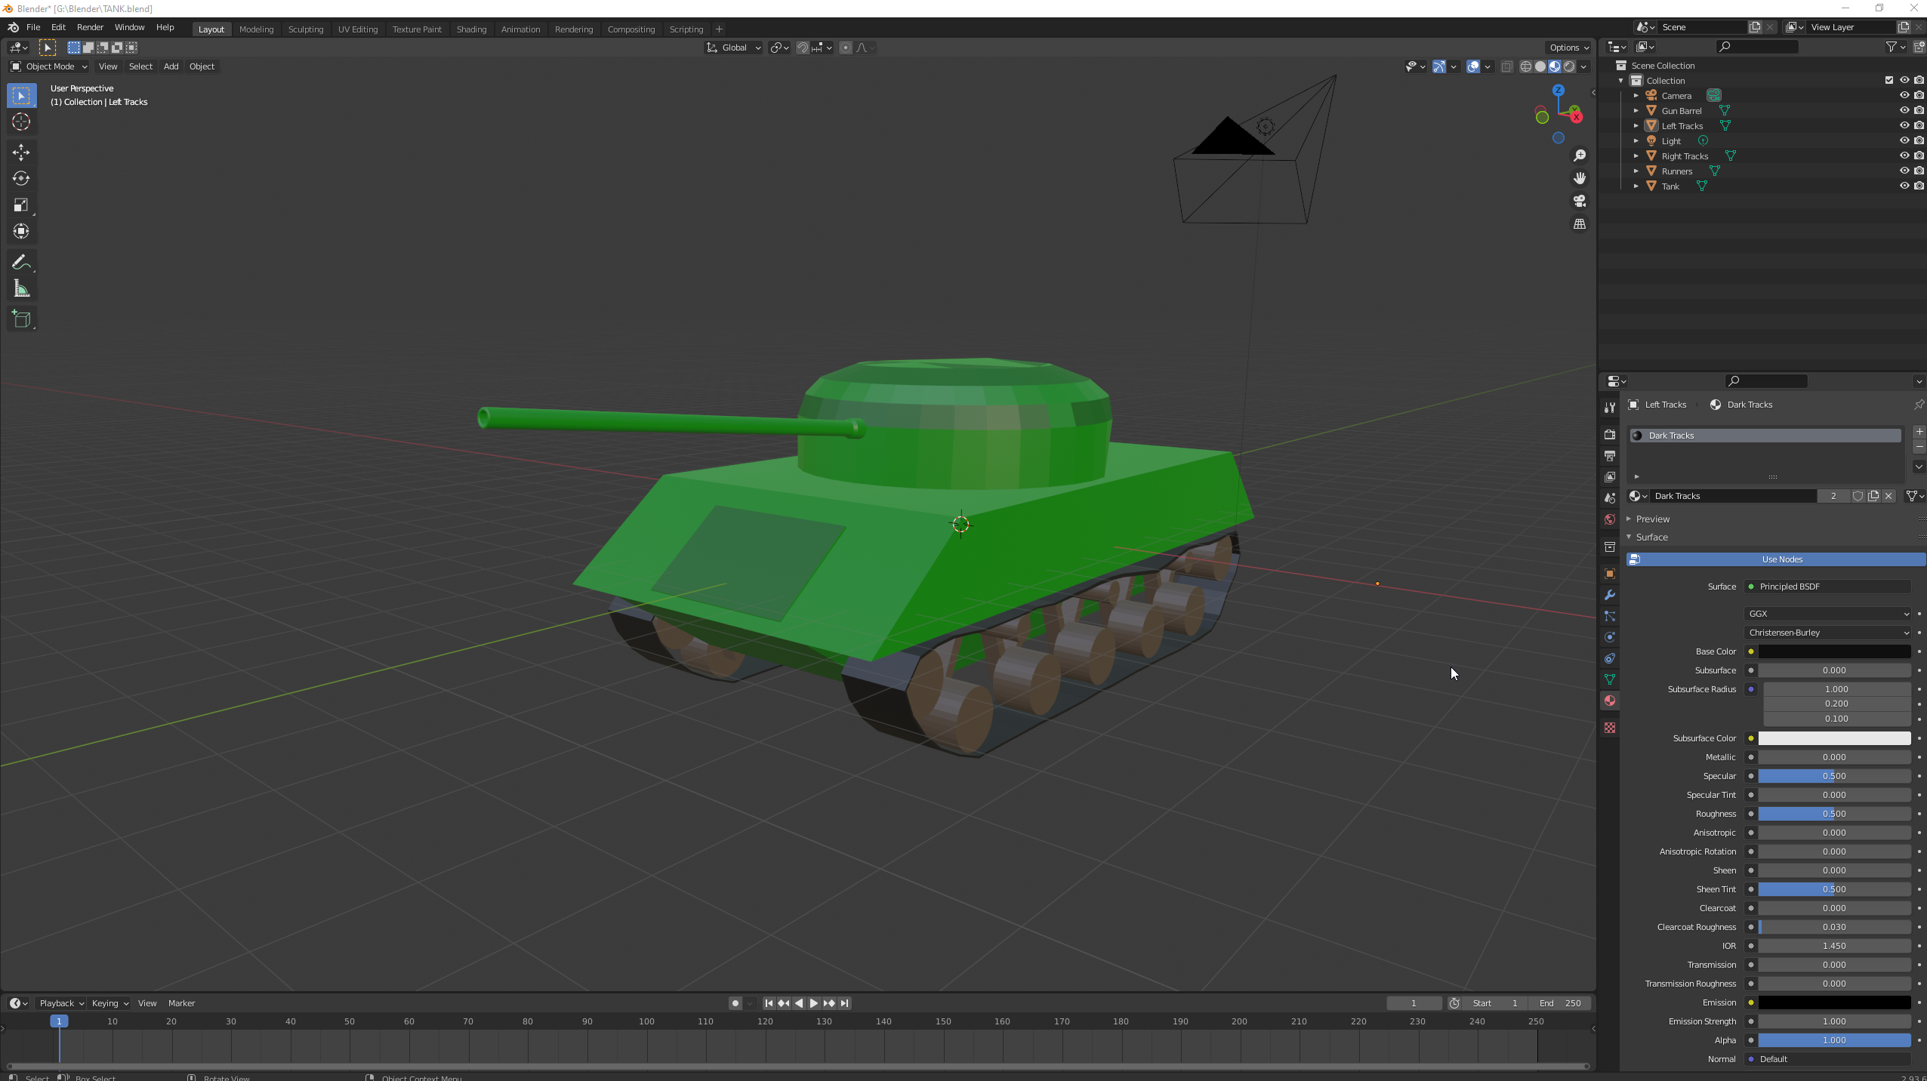Select the Cursor tool in toolbar

pyautogui.click(x=21, y=122)
